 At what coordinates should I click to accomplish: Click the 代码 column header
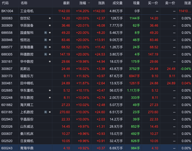click(x=5, y=3)
